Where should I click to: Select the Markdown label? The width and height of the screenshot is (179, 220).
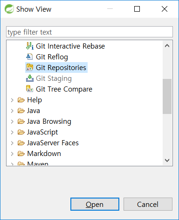click(x=44, y=154)
